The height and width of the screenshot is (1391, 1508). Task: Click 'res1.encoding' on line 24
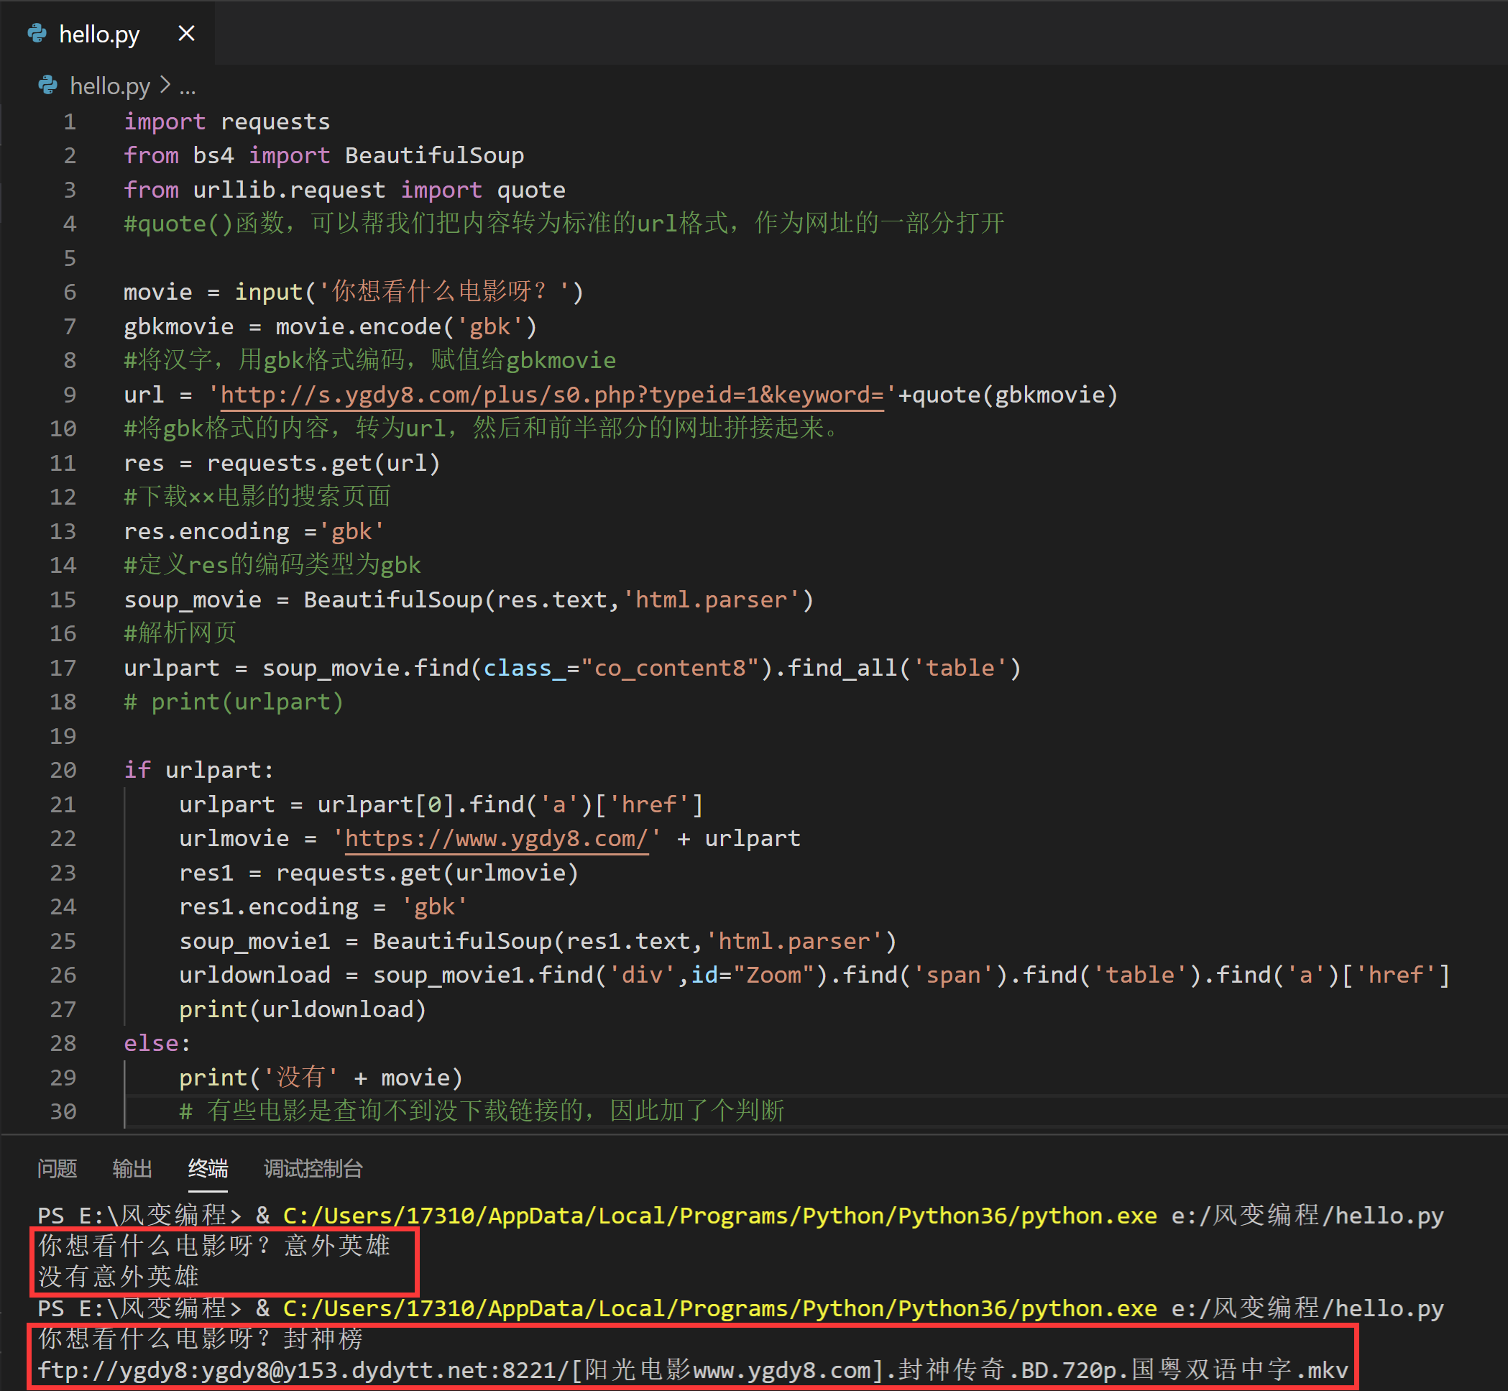click(269, 907)
